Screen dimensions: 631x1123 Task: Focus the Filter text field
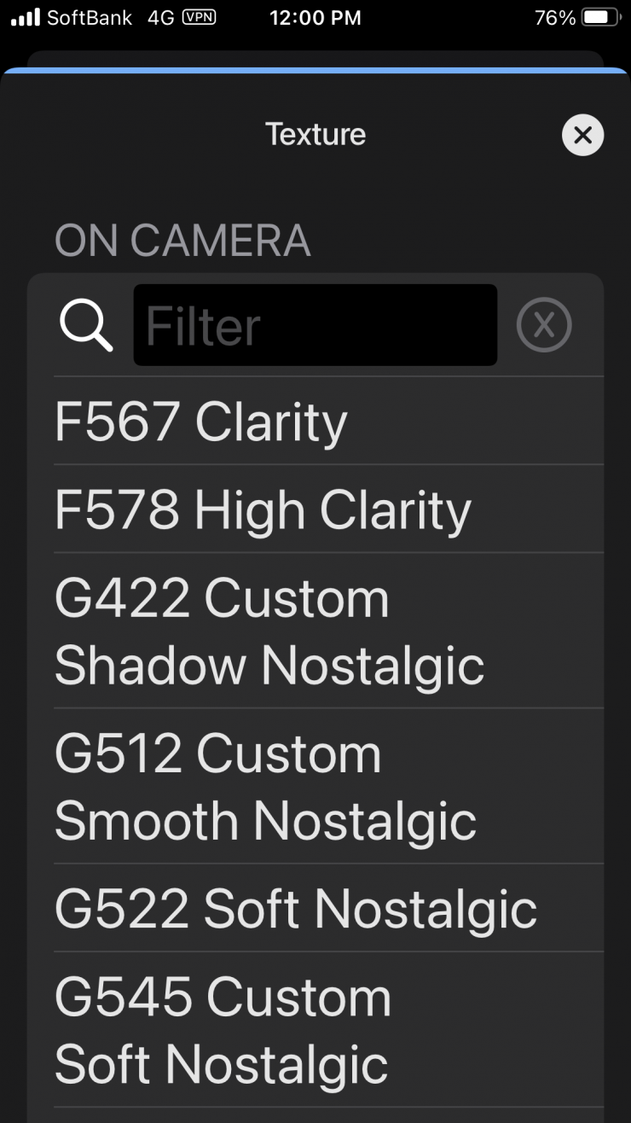(315, 325)
